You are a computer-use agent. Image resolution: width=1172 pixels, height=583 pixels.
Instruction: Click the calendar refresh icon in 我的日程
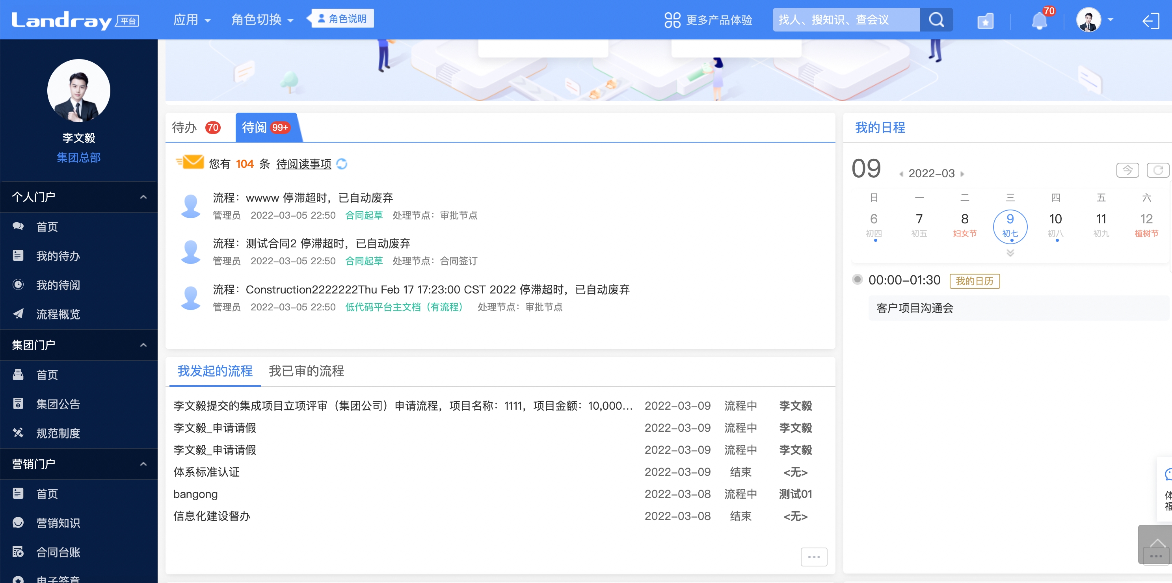click(x=1157, y=170)
